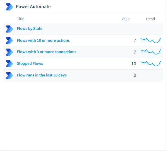Click the icon beside Stopped Flows

coord(9,64)
